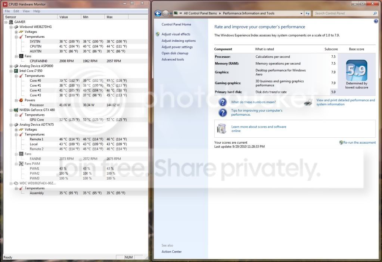Click Re-run the assessment link

359,143
